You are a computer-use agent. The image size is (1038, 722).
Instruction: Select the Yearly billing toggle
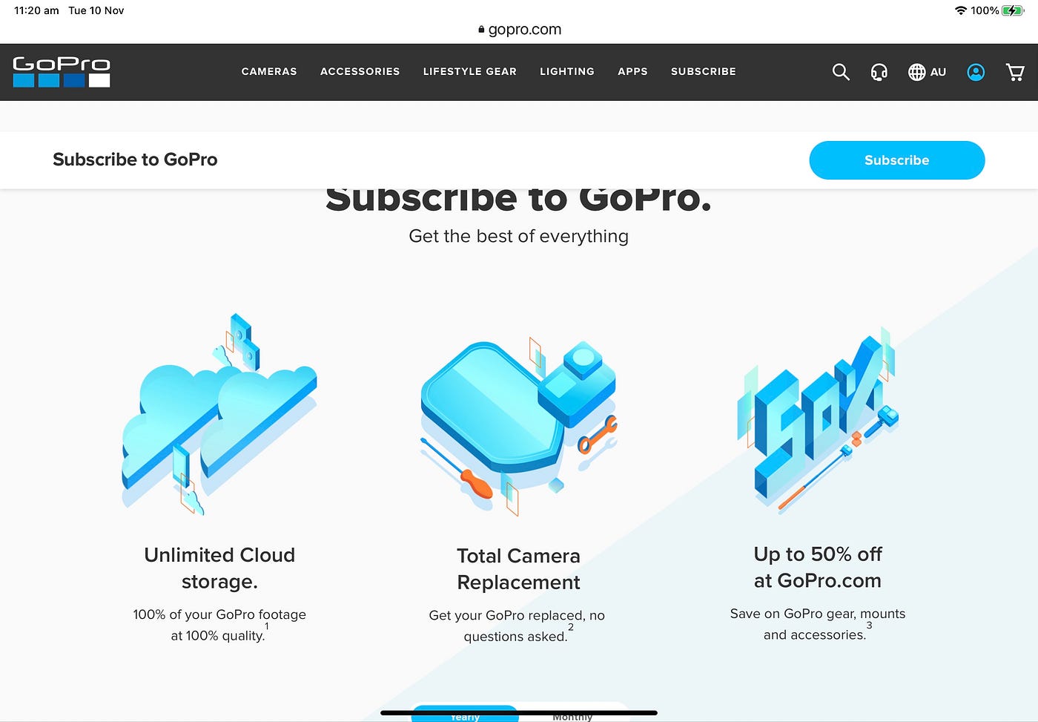(x=465, y=714)
